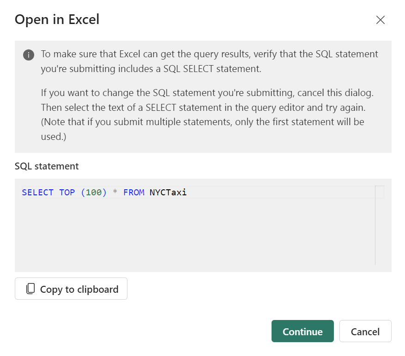The height and width of the screenshot is (356, 405).
Task: Click the clipboard copy icon
Action: click(30, 289)
